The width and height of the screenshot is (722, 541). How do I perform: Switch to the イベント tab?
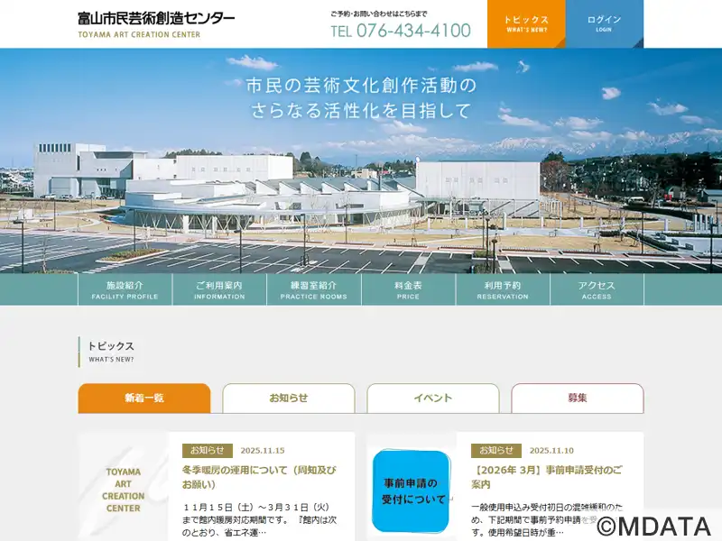[x=433, y=398]
